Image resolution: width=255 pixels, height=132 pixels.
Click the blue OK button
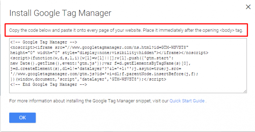(22, 117)
